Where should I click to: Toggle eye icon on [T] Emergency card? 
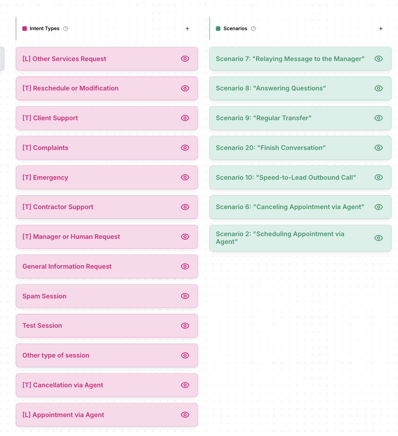pyautogui.click(x=185, y=177)
